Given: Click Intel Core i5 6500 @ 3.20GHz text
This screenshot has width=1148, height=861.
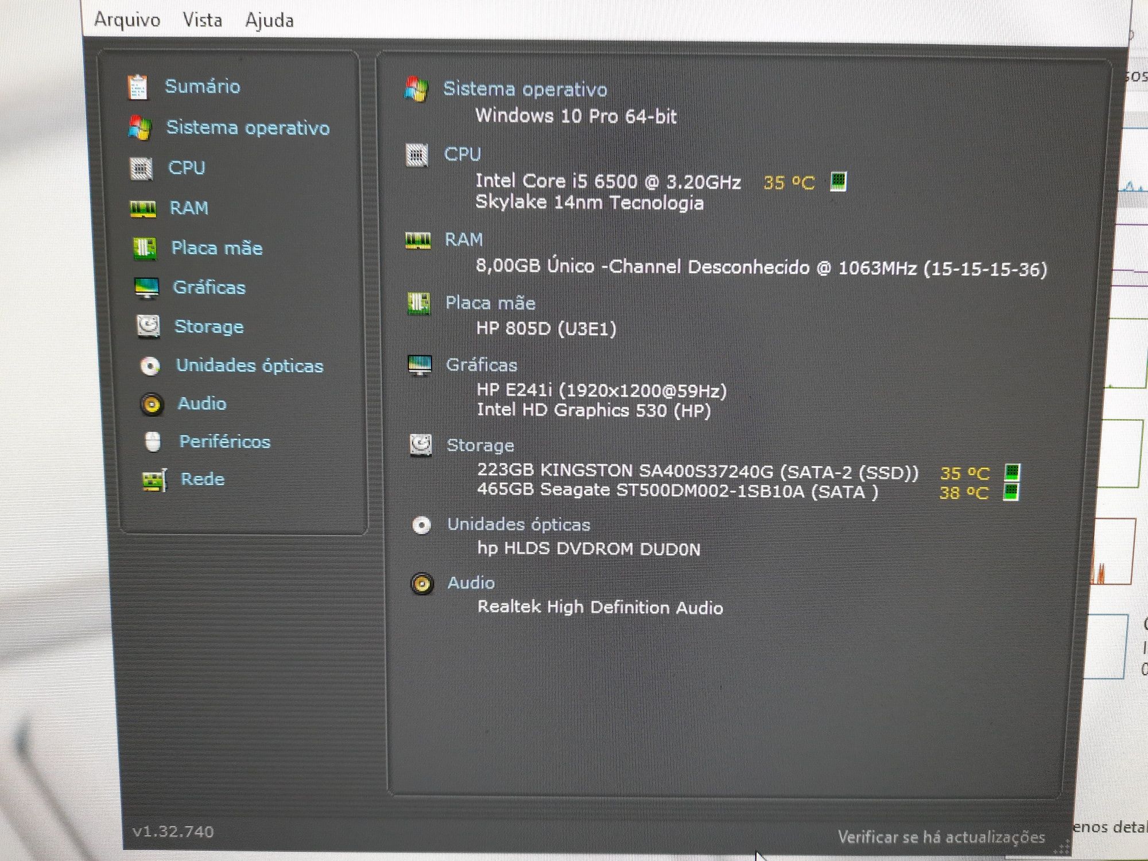Looking at the screenshot, I should point(608,181).
